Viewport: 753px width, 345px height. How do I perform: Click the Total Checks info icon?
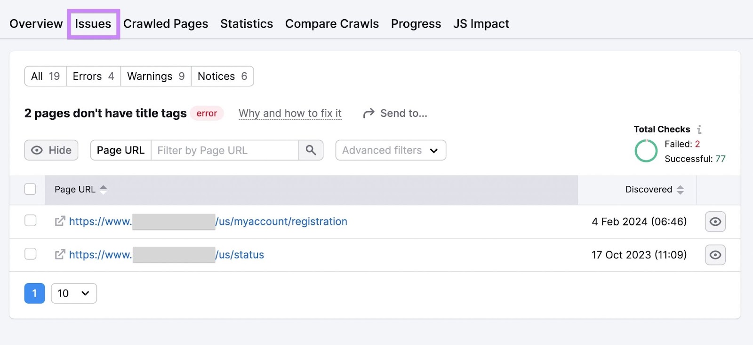[x=699, y=130]
